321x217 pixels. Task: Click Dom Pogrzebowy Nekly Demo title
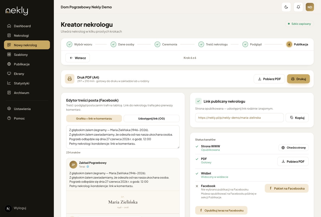[x=86, y=7]
